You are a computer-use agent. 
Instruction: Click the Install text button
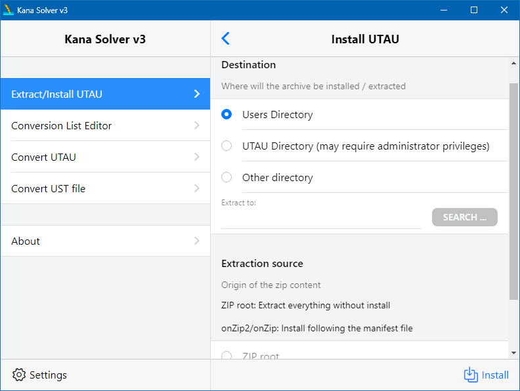pos(495,375)
